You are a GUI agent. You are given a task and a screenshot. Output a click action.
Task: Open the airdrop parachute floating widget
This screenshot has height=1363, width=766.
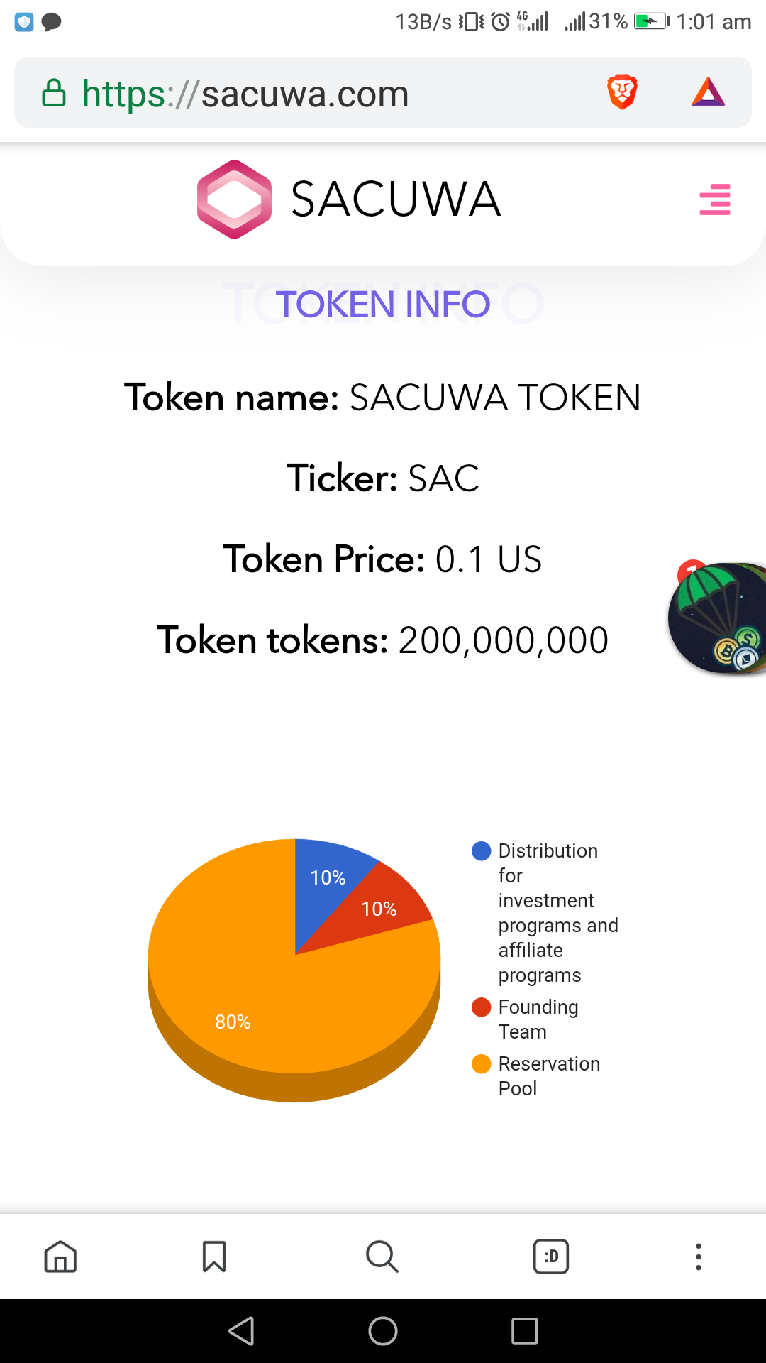(x=717, y=618)
